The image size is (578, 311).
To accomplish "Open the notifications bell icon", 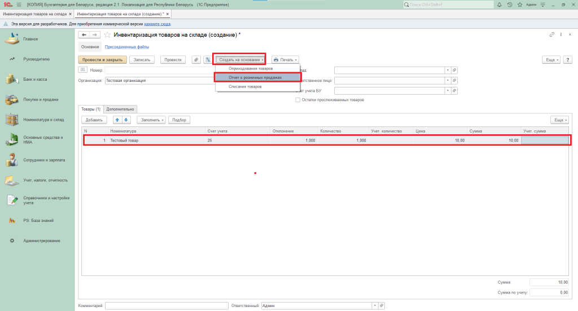I will pyautogui.click(x=501, y=5).
